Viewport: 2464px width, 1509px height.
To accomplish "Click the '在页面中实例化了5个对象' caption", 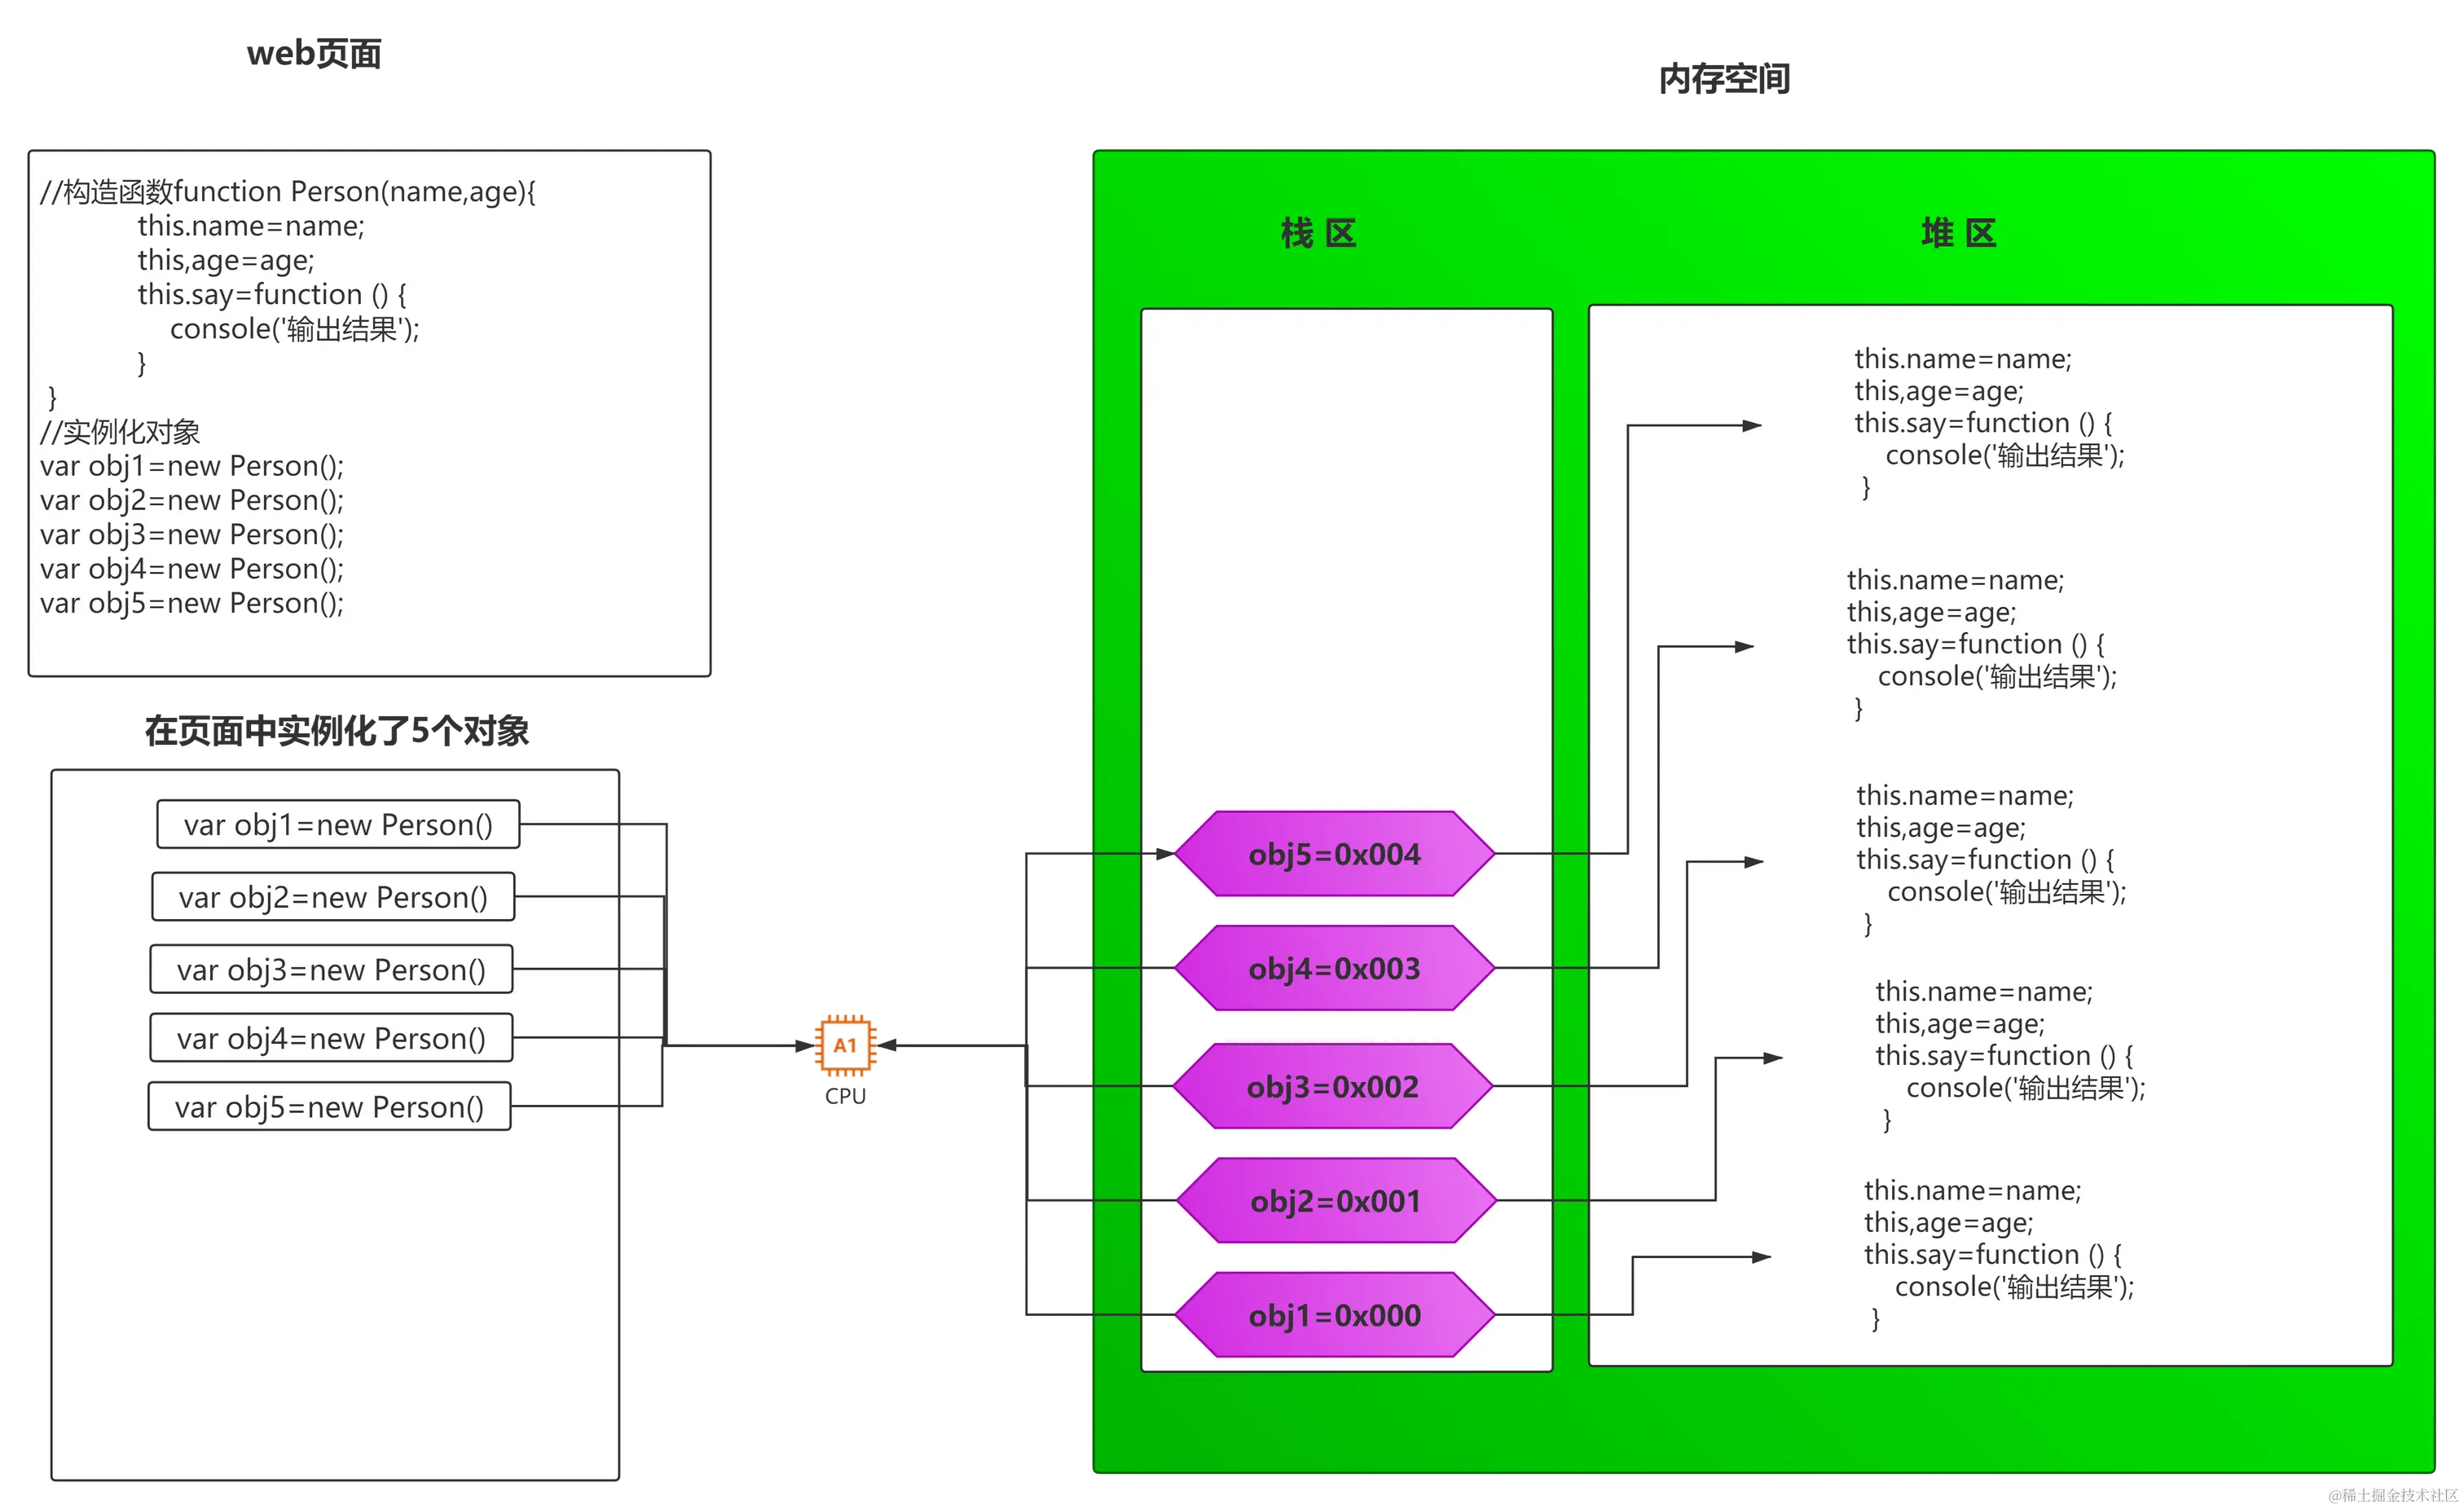I will tap(337, 731).
